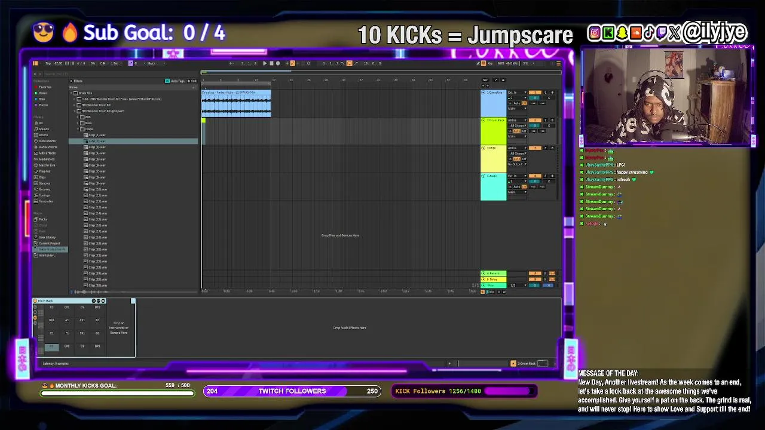Fold the 2 Drum Rack track
The height and width of the screenshot is (430, 765).
pos(483,120)
